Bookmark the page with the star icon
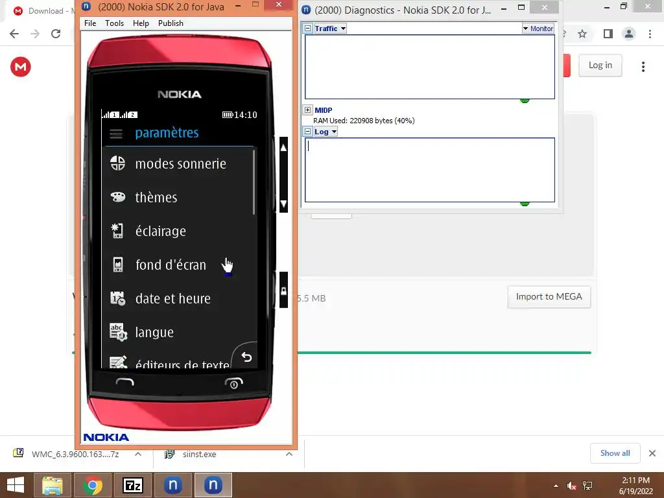 pyautogui.click(x=582, y=34)
